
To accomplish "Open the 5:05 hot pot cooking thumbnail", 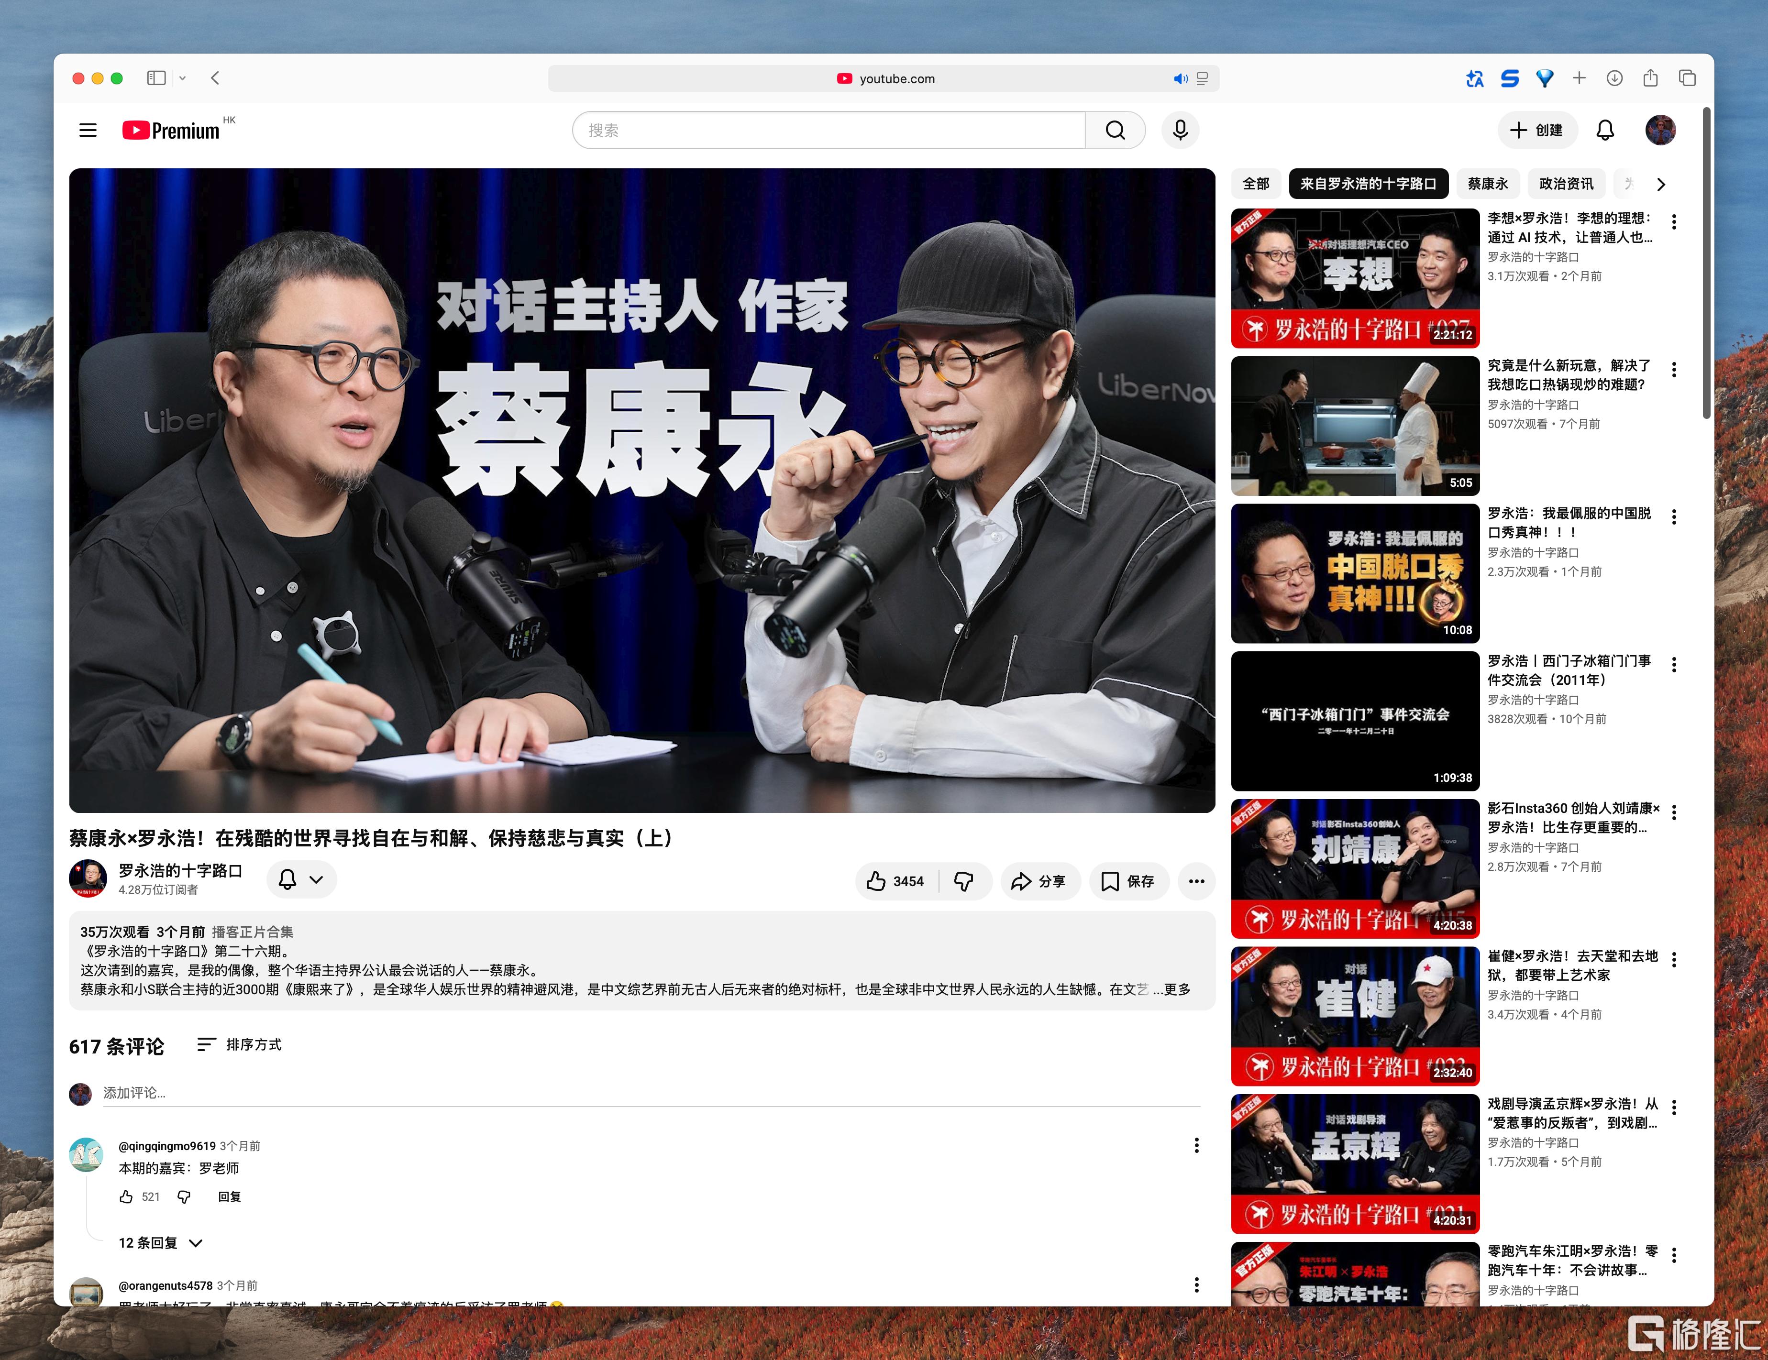I will (x=1355, y=427).
